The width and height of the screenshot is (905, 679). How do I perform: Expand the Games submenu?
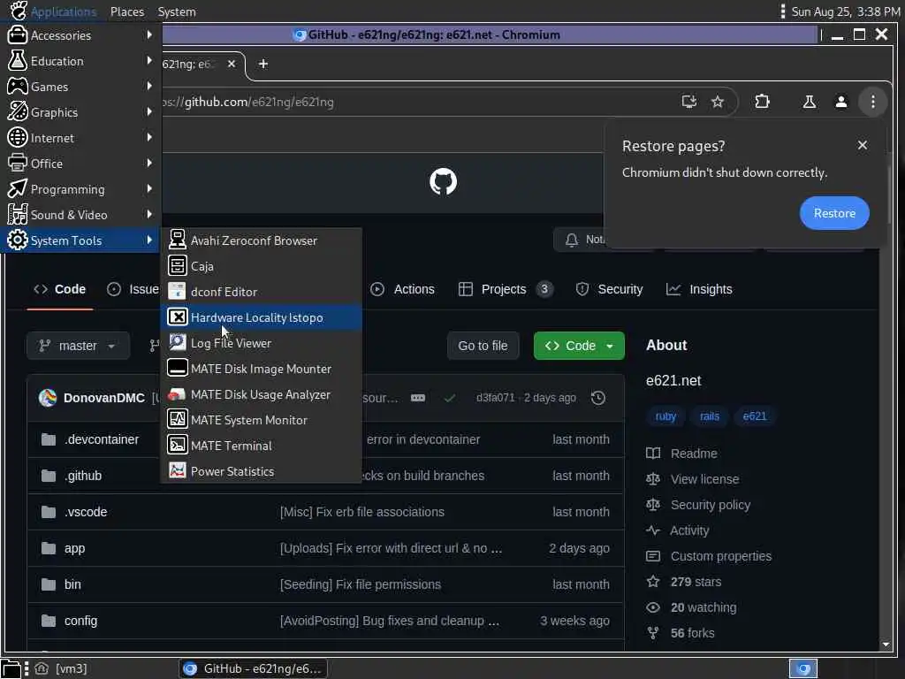(x=80, y=87)
